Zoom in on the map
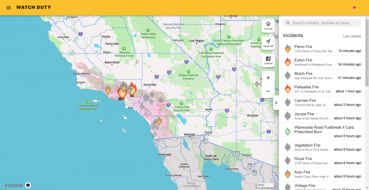 pos(268,78)
